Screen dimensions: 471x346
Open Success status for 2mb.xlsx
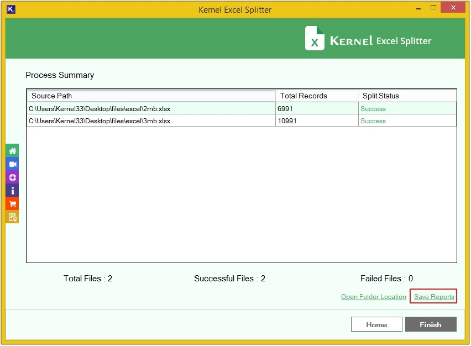click(x=373, y=108)
